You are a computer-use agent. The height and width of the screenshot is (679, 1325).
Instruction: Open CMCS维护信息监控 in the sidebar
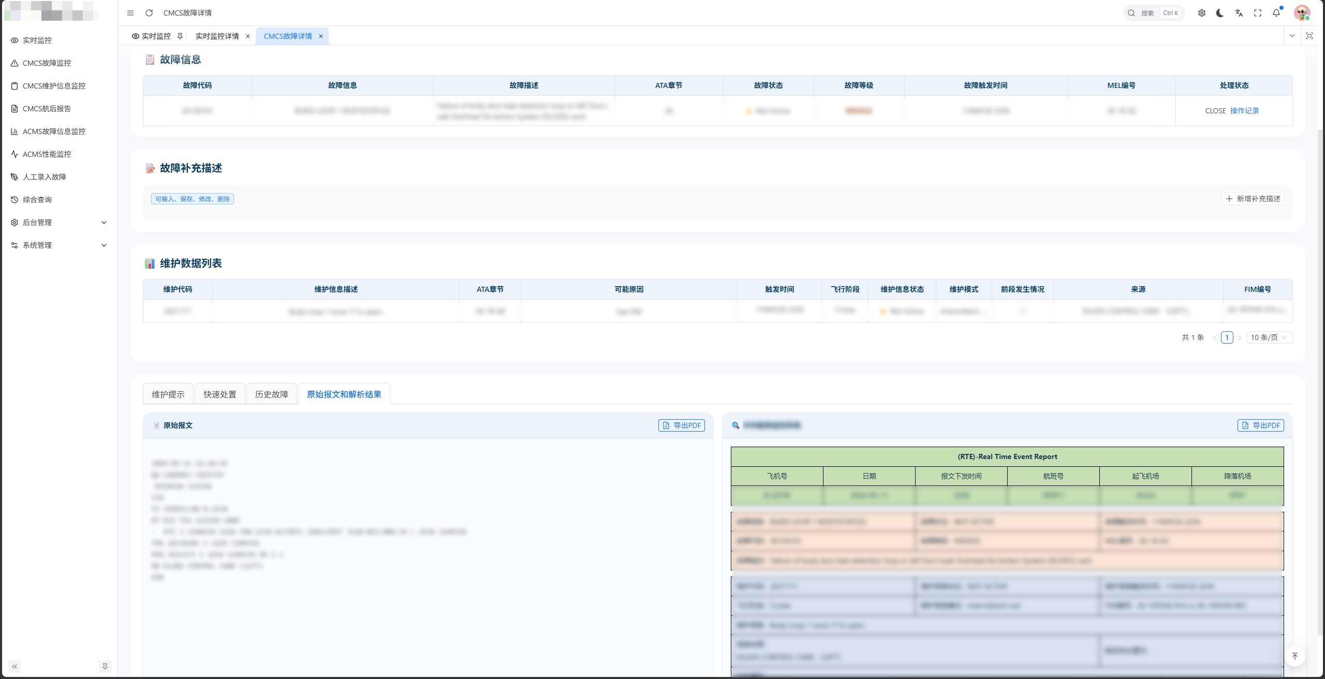click(x=59, y=86)
